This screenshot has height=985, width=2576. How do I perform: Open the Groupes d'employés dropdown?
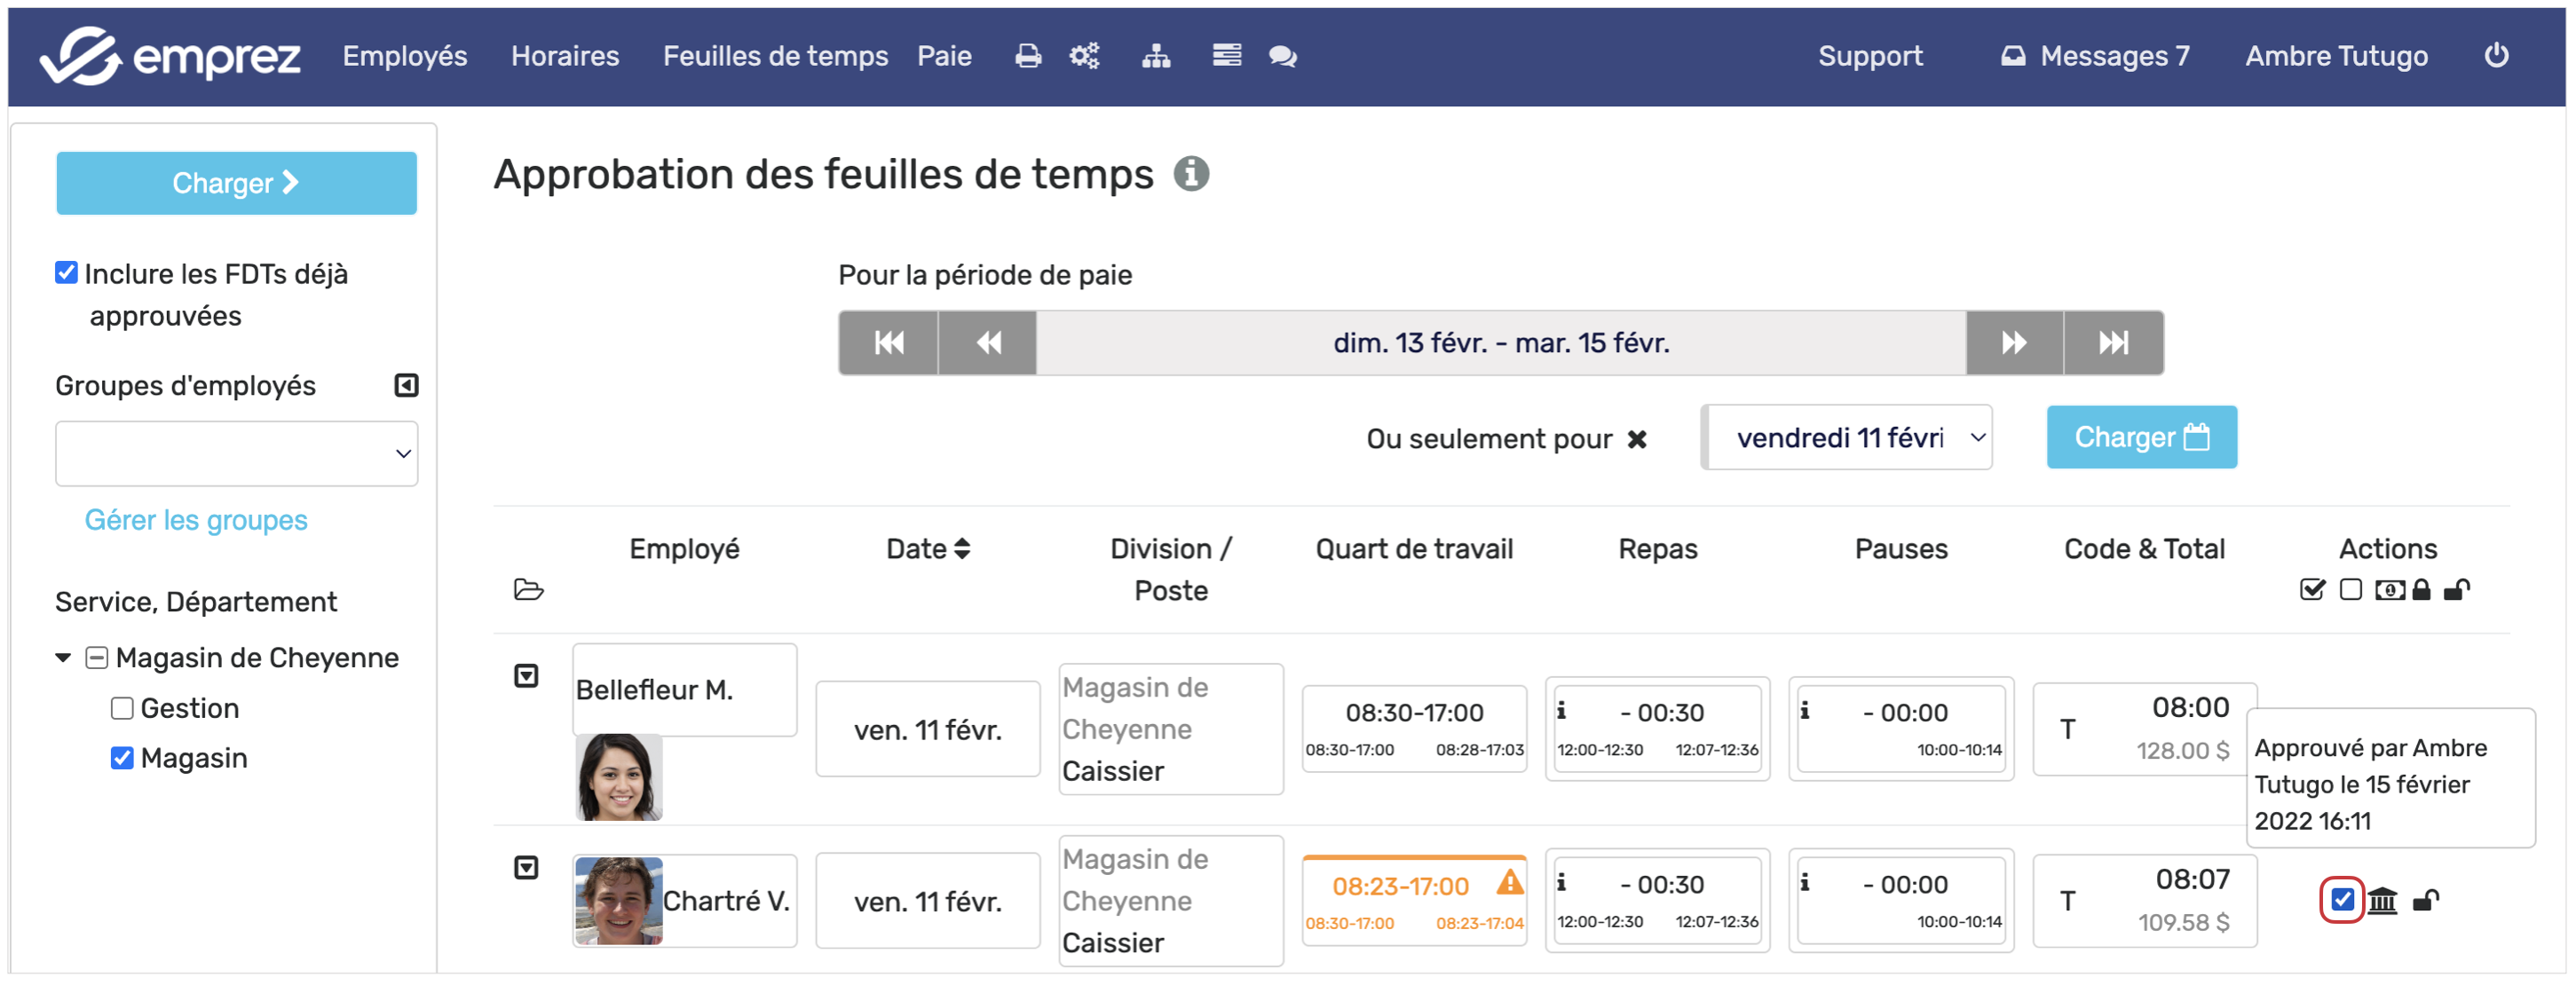(236, 454)
